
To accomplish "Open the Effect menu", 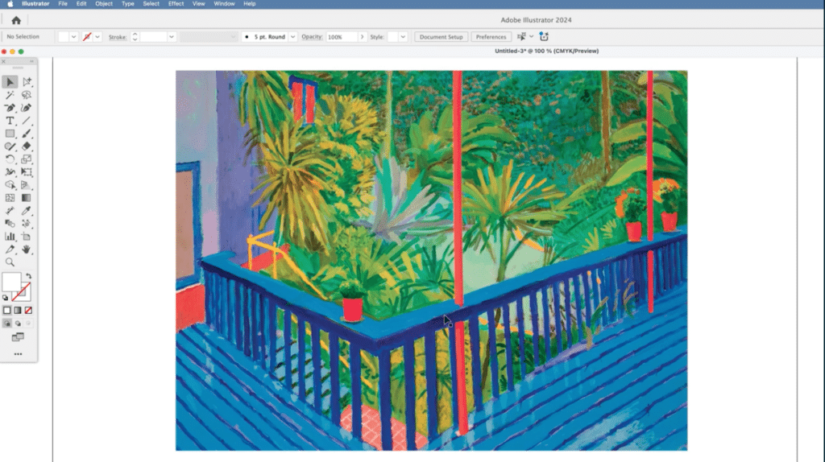I will [176, 4].
